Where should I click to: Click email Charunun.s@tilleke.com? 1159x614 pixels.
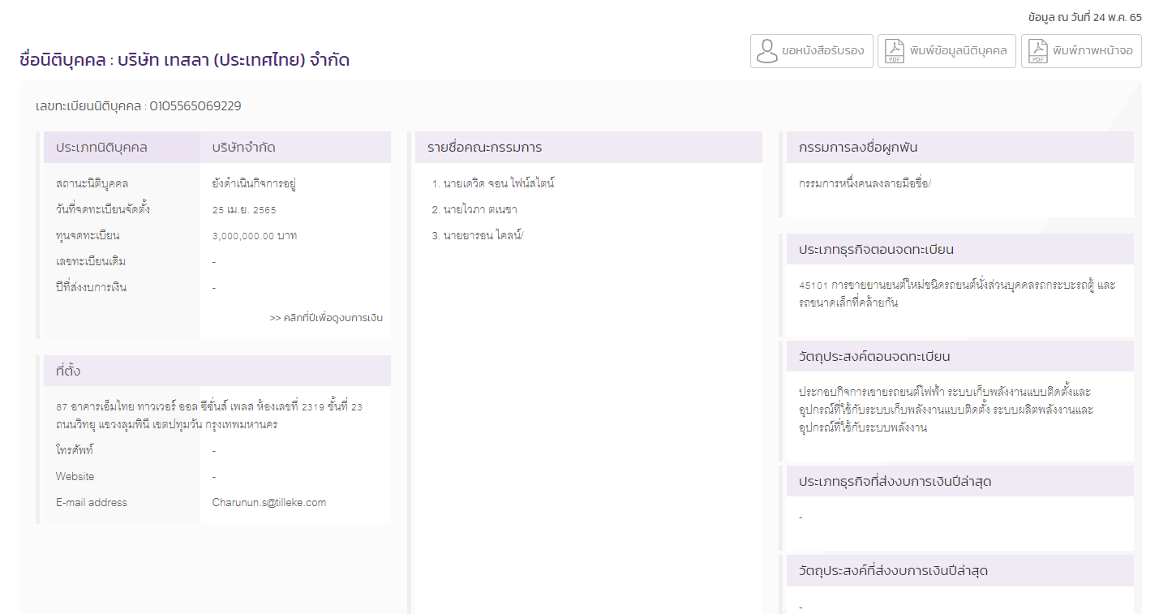pyautogui.click(x=269, y=503)
